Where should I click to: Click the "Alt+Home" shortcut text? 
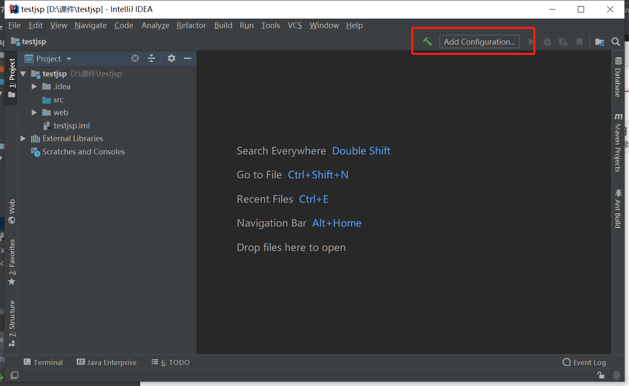(337, 223)
